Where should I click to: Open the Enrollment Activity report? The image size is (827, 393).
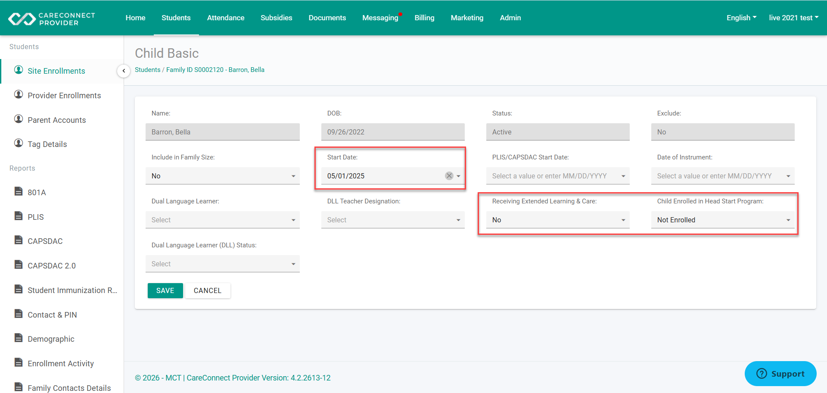61,364
